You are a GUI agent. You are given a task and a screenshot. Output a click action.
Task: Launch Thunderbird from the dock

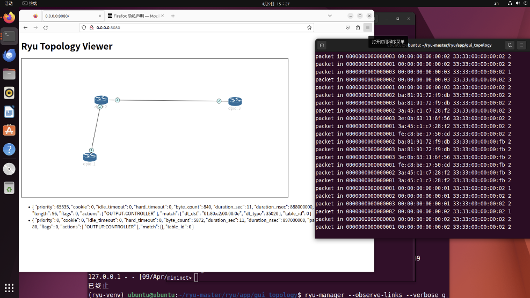[9, 55]
